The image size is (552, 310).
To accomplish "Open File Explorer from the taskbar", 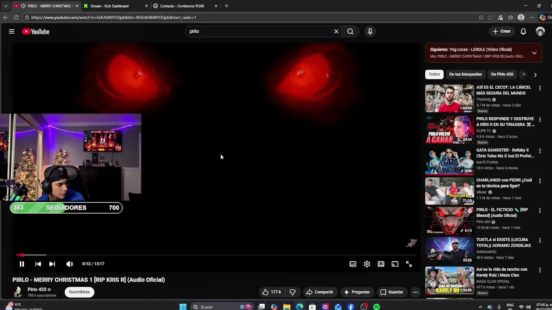I will click(x=287, y=307).
